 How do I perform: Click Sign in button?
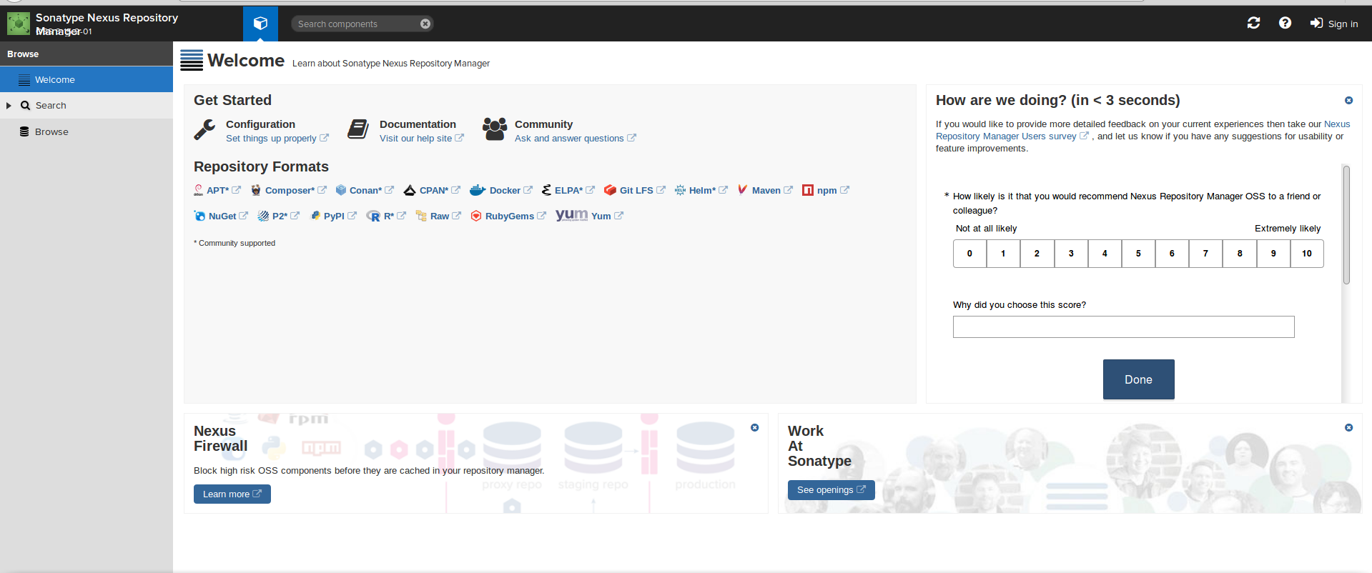[1334, 24]
